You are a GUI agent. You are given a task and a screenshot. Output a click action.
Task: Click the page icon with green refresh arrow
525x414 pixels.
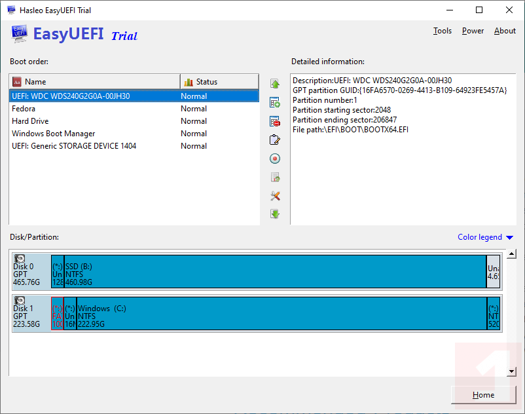(x=275, y=177)
